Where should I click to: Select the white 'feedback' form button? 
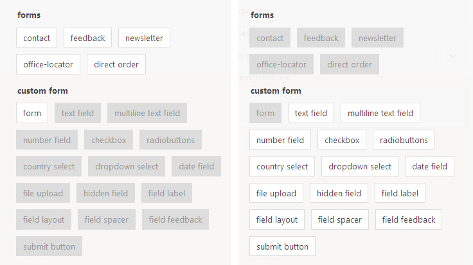point(87,38)
